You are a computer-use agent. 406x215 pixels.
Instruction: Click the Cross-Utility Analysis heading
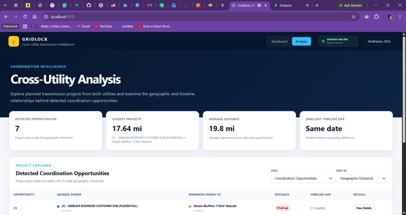tap(65, 79)
